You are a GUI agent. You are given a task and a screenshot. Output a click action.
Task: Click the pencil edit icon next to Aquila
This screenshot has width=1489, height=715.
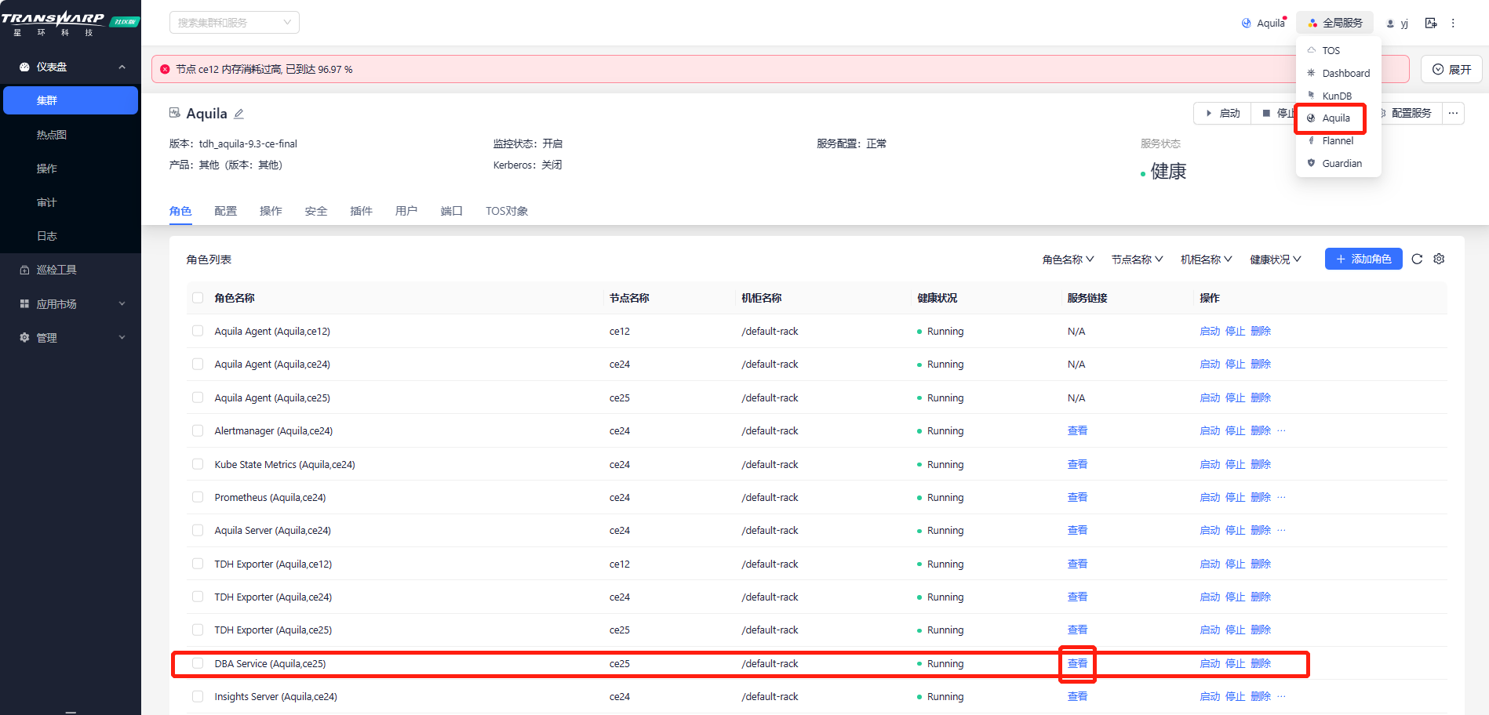click(x=238, y=114)
